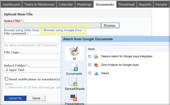The image size is (170, 105).
Task: Select the Gapps file checkbox
Action: (x=90, y=73)
